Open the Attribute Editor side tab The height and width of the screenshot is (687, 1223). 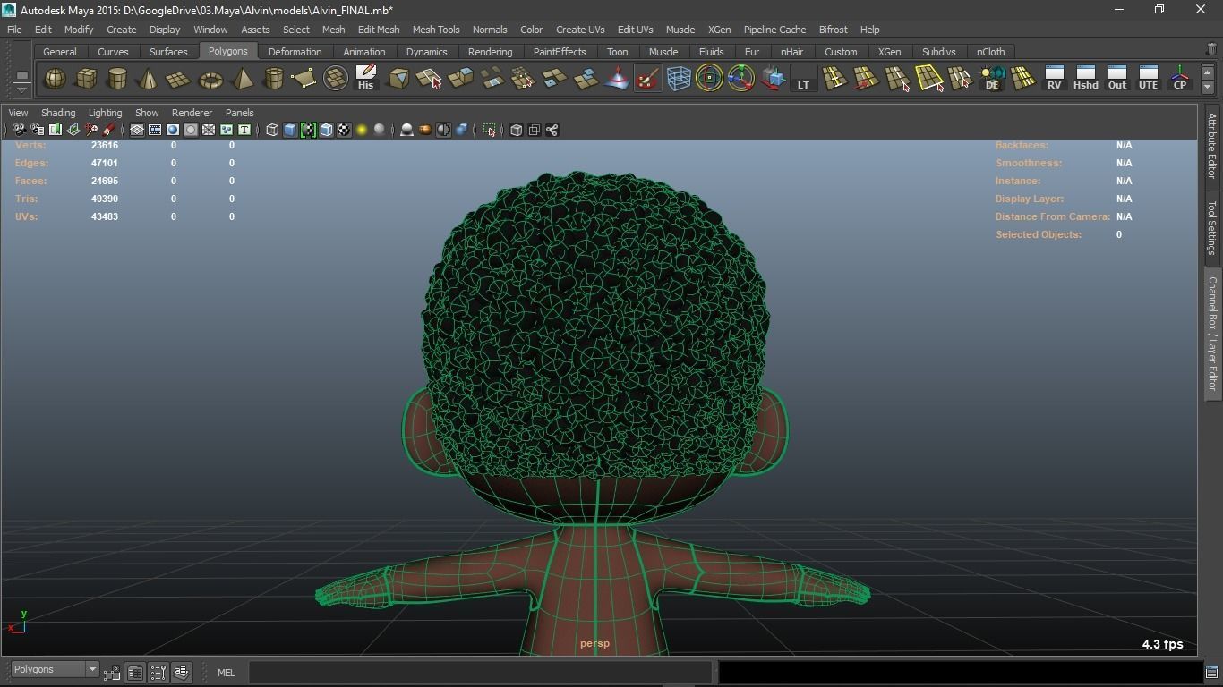(x=1211, y=147)
